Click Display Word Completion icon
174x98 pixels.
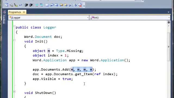coord(21,5)
